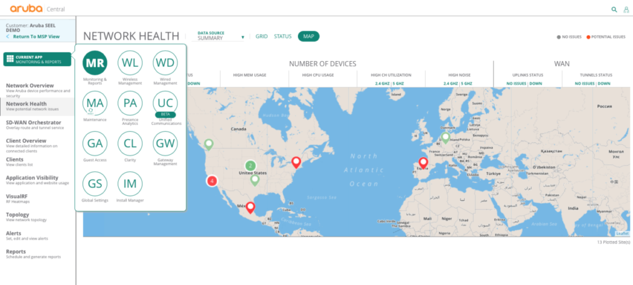Toggle the Map view button

[308, 36]
